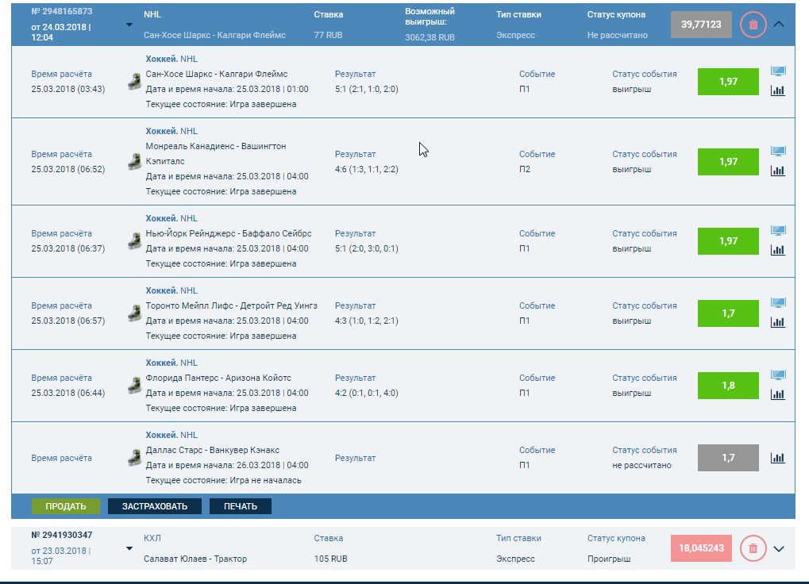Collapse the NHL coupon with the up chevron

tap(779, 25)
